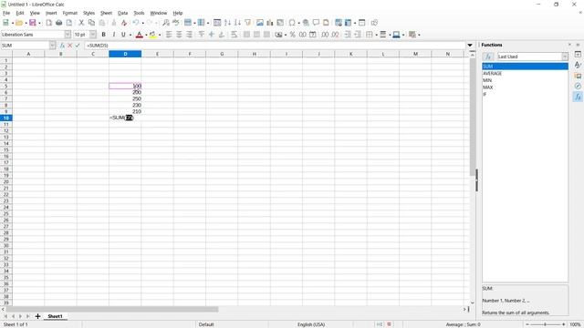
Task: Expand the Font Name dropdown
Action: coord(68,35)
